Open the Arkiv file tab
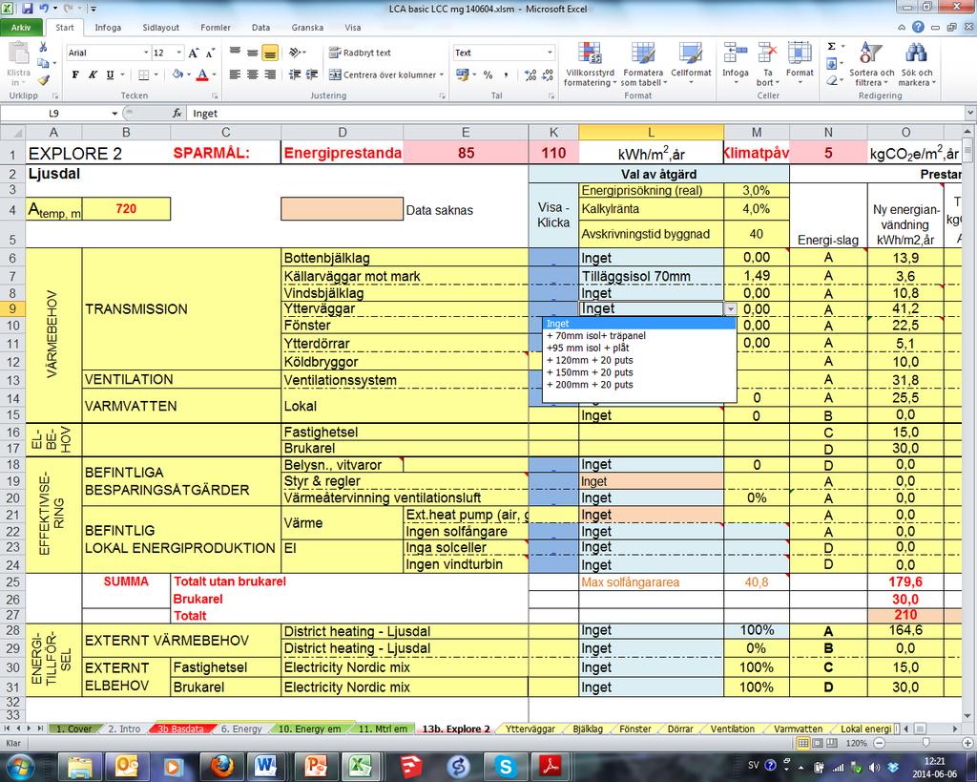Viewport: 977px width, 782px height. [x=21, y=28]
